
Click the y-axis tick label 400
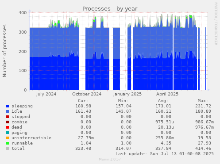click(23, 13)
